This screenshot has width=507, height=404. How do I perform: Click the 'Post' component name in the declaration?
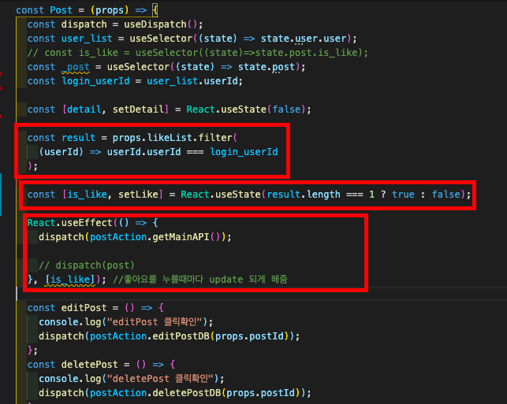[x=62, y=10]
